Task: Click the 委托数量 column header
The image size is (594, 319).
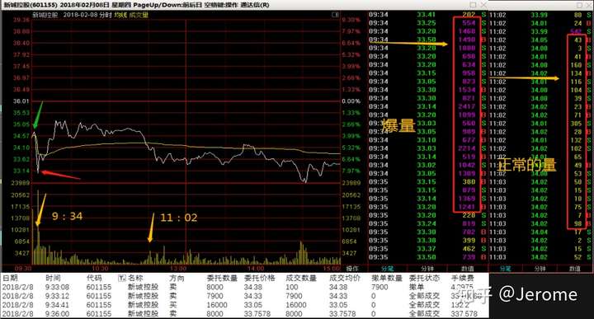Action: [x=222, y=278]
